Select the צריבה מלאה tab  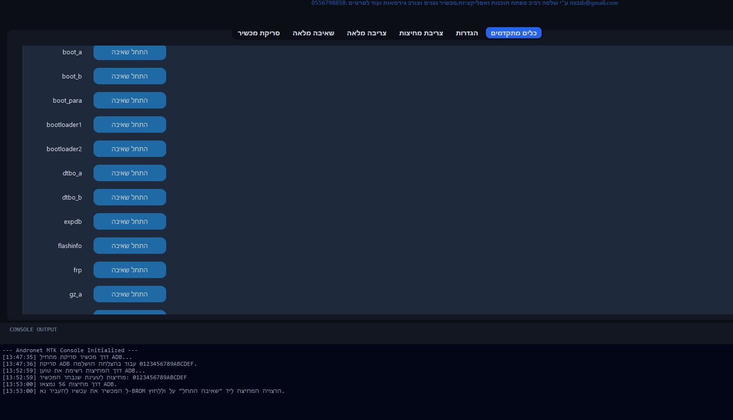click(366, 33)
